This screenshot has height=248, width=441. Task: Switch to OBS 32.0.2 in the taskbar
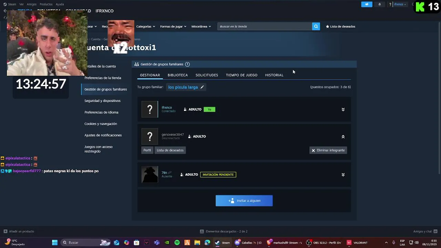[x=324, y=242]
